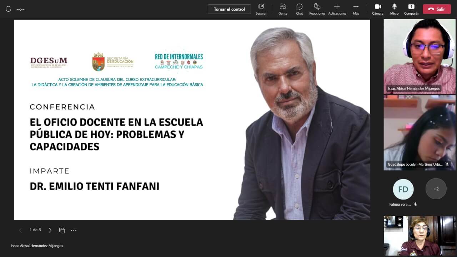The height and width of the screenshot is (257, 457).
Task: Click the Aplicaciones plus icon
Action: tap(337, 7)
